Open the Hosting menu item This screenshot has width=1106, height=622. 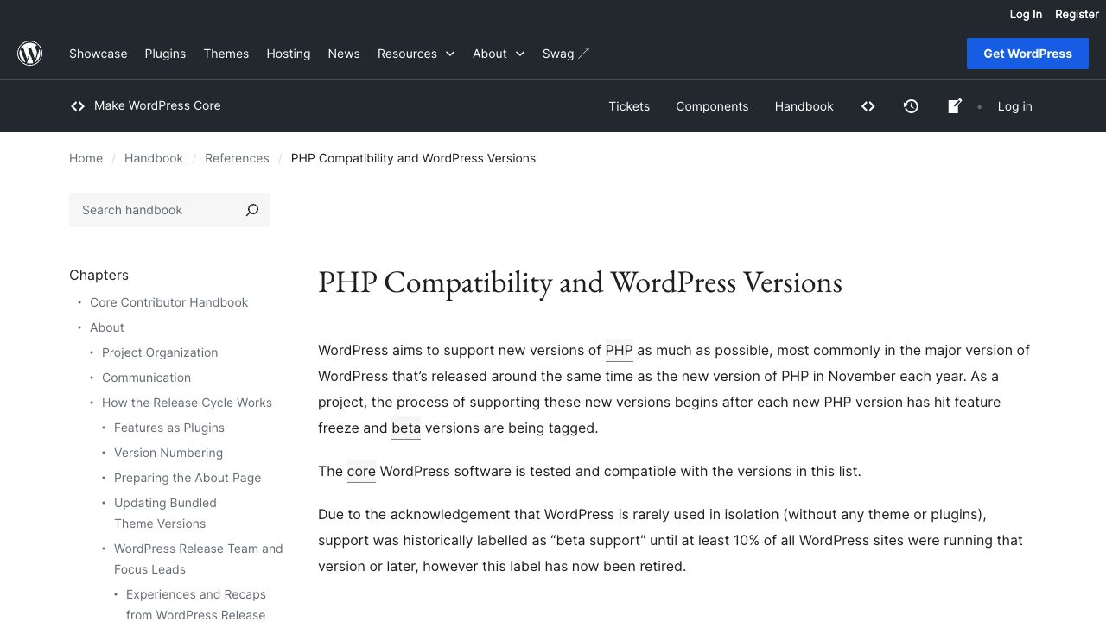click(289, 54)
